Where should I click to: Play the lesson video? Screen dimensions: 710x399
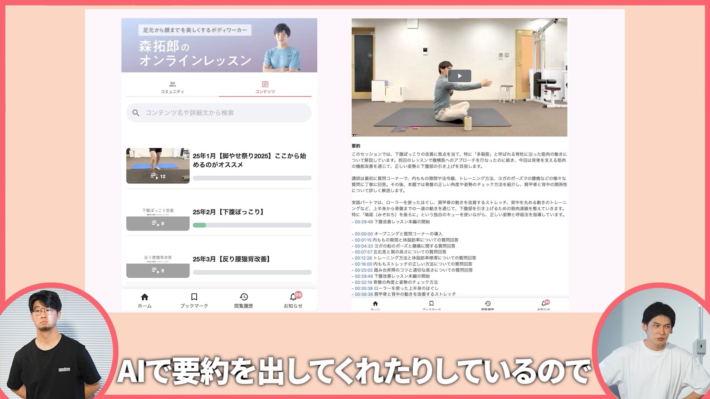tap(459, 76)
